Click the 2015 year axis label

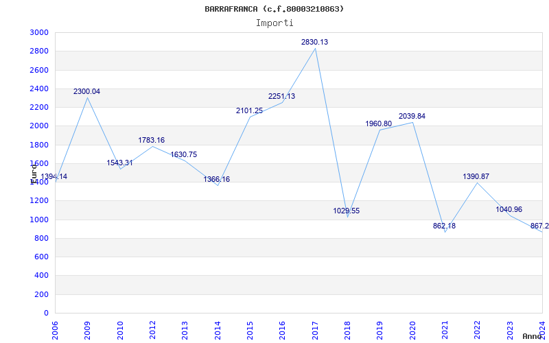[x=250, y=331]
